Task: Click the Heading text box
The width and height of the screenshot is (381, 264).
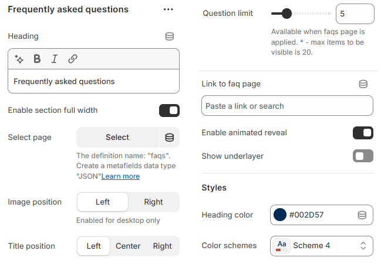Action: 93,82
